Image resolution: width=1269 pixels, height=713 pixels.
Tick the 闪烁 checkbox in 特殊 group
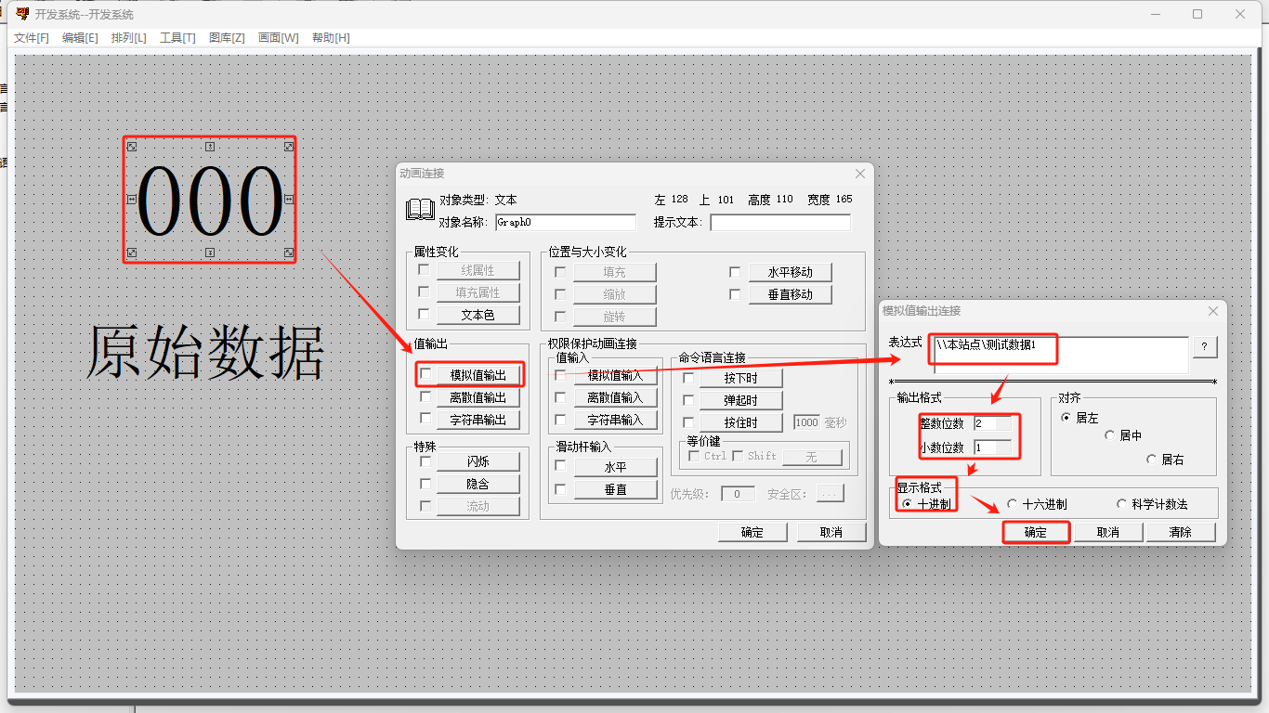(425, 461)
